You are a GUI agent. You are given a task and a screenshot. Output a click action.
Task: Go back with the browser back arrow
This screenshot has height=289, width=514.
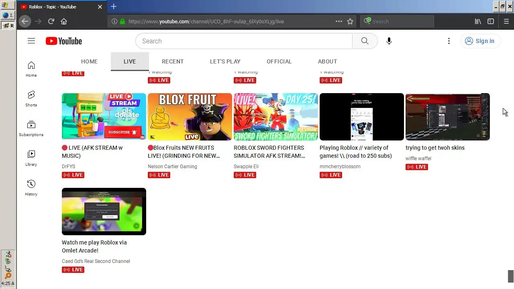coord(25,21)
